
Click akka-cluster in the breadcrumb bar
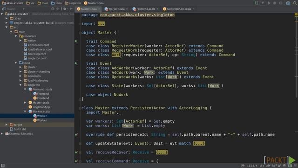pyautogui.click(x=13, y=3)
